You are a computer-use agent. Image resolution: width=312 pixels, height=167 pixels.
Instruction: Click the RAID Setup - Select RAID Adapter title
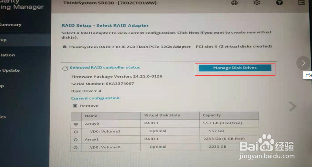[x=105, y=25]
